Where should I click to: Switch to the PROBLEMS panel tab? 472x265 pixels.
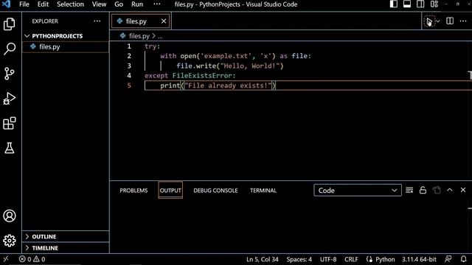pos(133,191)
